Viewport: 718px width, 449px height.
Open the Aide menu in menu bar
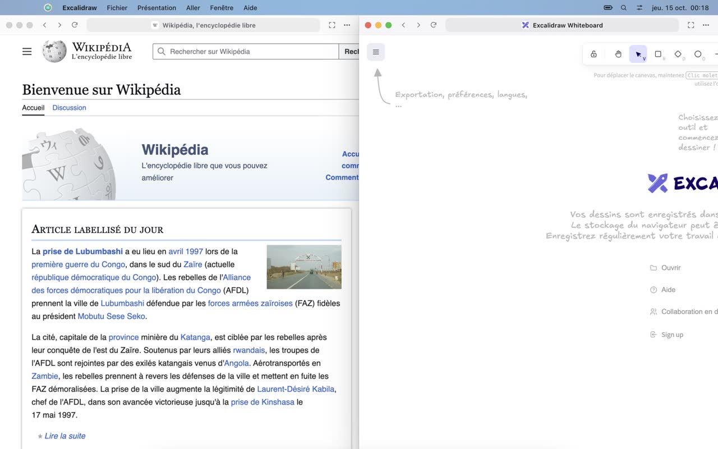point(250,8)
